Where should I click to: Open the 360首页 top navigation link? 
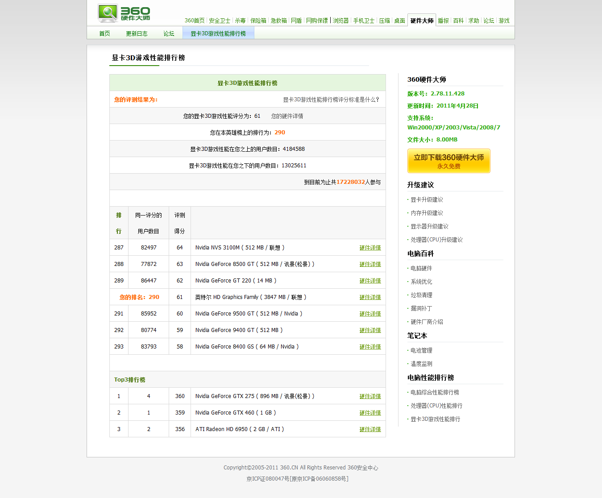pos(195,21)
